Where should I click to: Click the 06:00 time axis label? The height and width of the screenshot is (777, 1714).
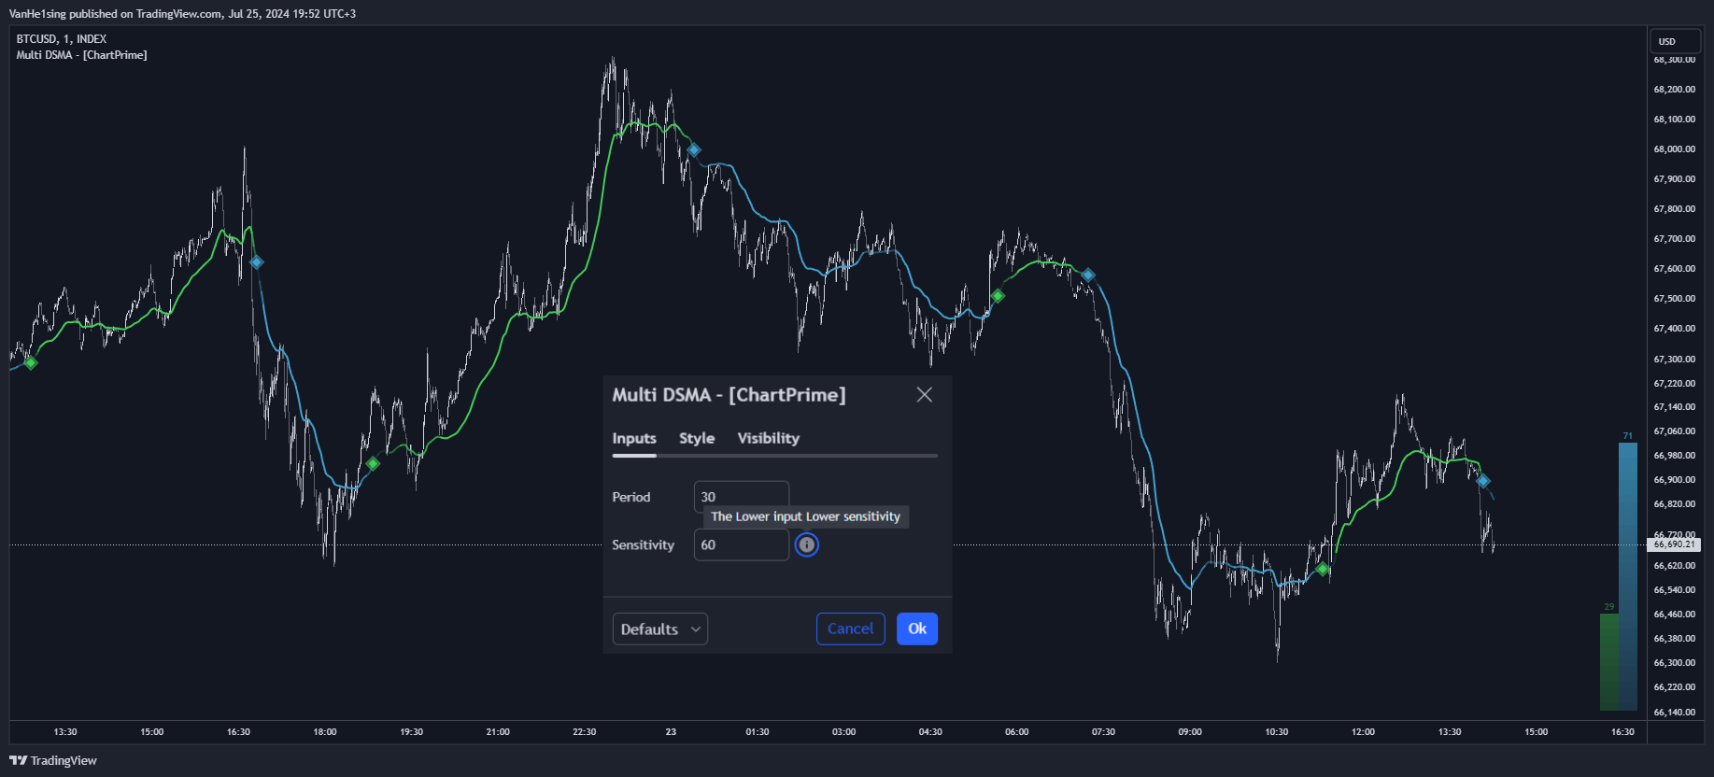click(1017, 732)
